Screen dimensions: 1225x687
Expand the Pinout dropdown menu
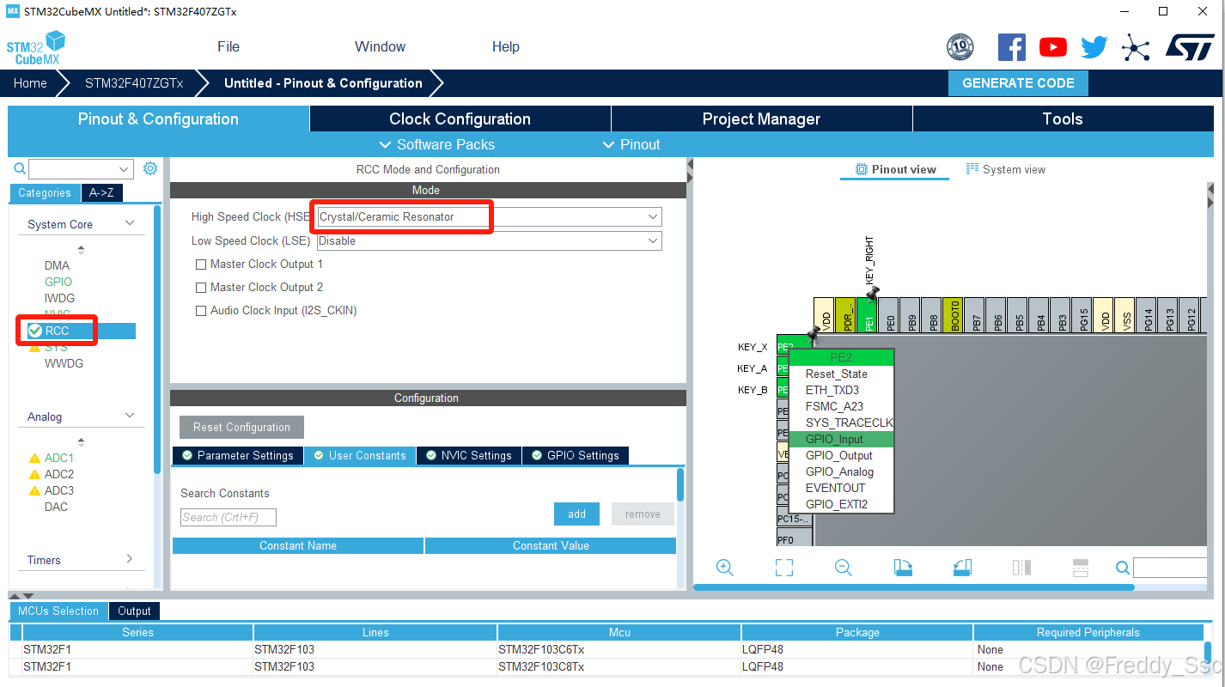631,144
